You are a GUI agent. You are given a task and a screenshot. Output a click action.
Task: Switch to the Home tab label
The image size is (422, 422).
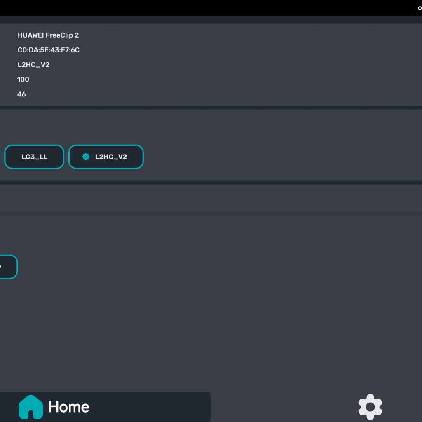[x=68, y=407]
